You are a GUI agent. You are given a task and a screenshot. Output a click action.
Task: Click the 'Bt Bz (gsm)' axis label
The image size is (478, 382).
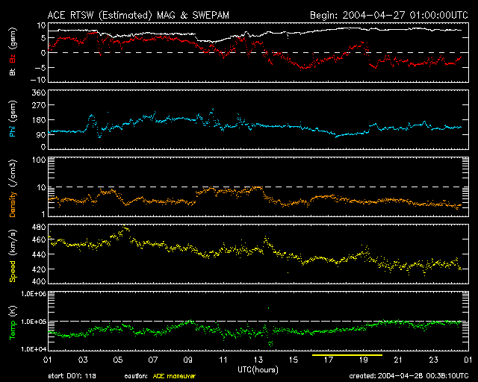tap(13, 51)
